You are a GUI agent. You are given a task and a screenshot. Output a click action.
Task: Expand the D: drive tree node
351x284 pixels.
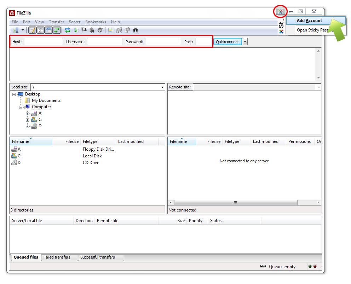click(x=27, y=127)
